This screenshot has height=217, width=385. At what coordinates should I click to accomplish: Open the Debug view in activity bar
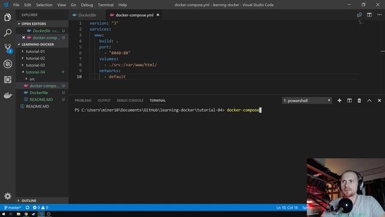[x=8, y=64]
